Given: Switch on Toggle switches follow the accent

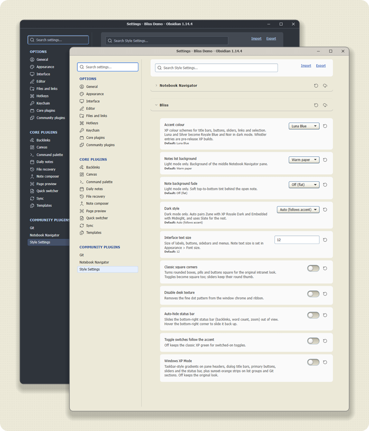Looking at the screenshot, I should 313,341.
